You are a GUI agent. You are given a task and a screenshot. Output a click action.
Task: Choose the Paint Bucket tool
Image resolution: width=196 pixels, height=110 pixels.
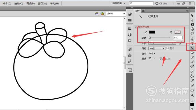192,76
